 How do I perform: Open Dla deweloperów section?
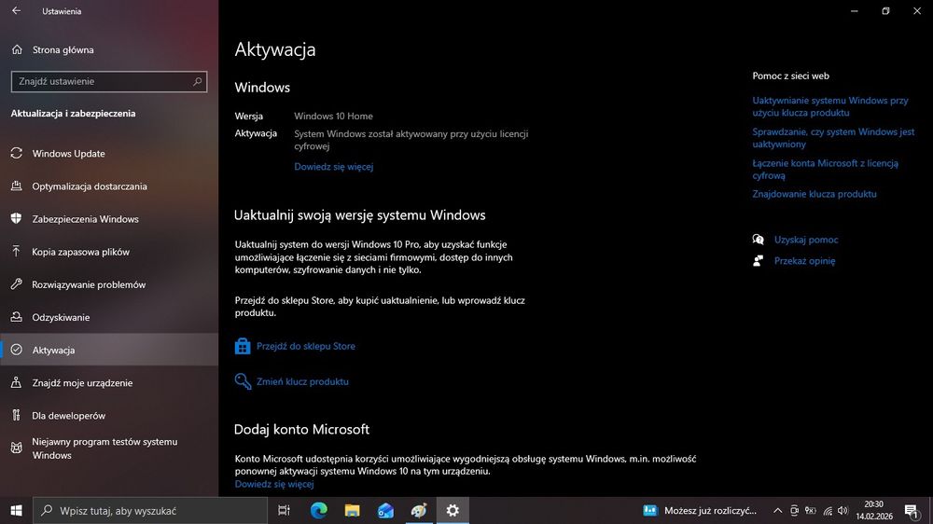pos(109,415)
